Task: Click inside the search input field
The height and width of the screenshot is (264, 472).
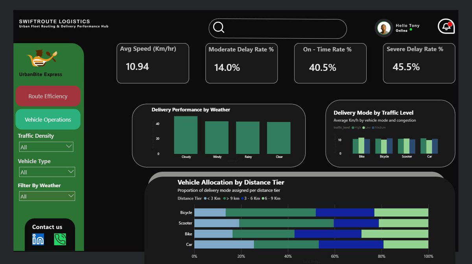Action: tap(277, 29)
